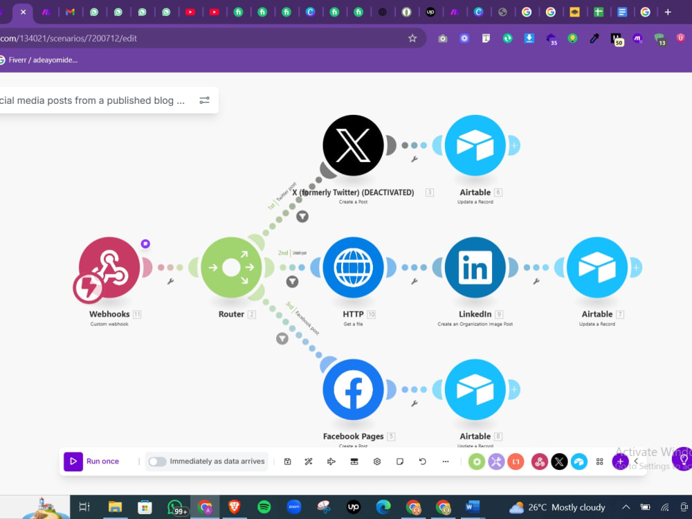Collapse favorites with the left chevron
Screen dimensions: 692x519
636,461
